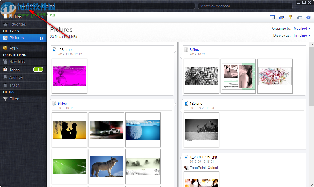This screenshot has width=314, height=187.
Task: Select the black-and-white woman portrait thumbnail
Action: (x=202, y=76)
